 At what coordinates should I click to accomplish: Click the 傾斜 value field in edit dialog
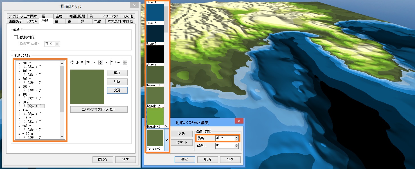point(225,146)
